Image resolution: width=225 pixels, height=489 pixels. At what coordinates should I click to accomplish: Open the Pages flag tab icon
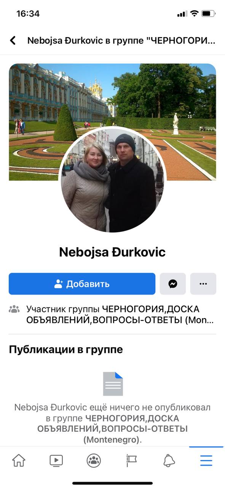click(x=131, y=461)
